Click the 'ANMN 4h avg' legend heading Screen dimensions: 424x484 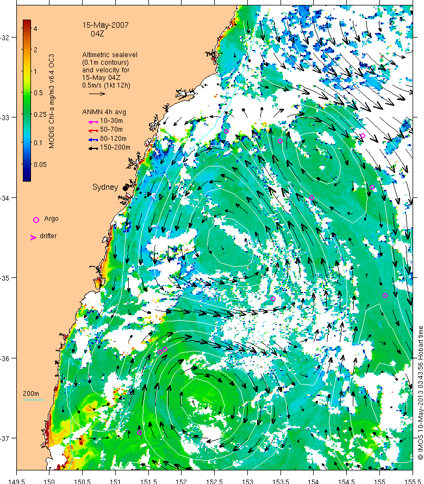click(x=104, y=112)
